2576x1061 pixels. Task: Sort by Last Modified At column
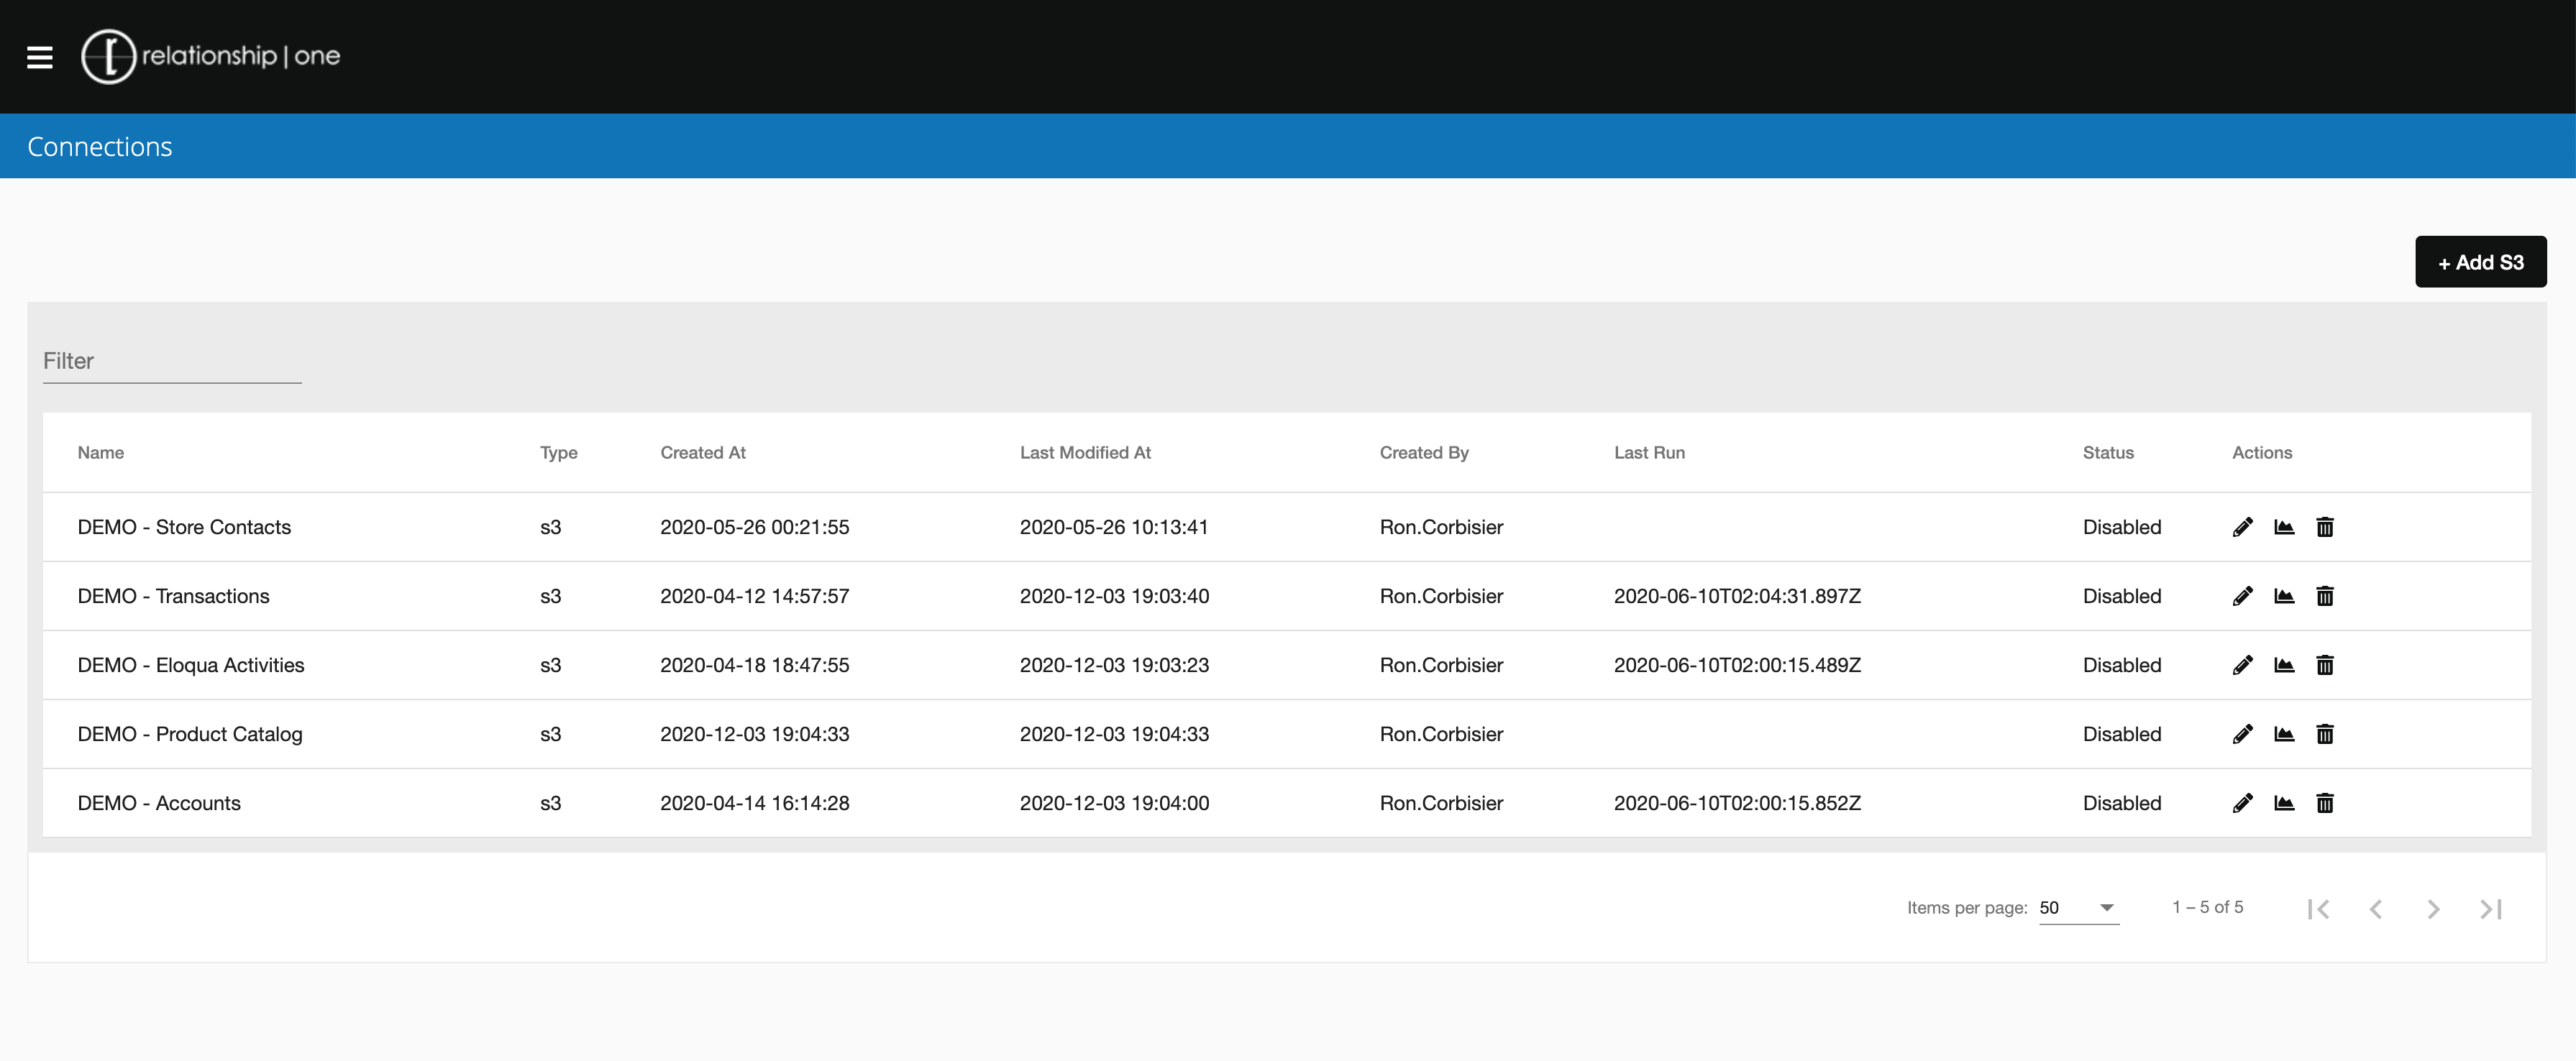[1085, 453]
